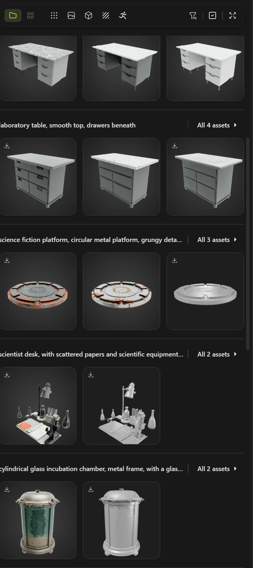Viewport: 253px width, 568px height.
Task: Select the green glass incubation chamber thumbnail
Action: click(38, 520)
